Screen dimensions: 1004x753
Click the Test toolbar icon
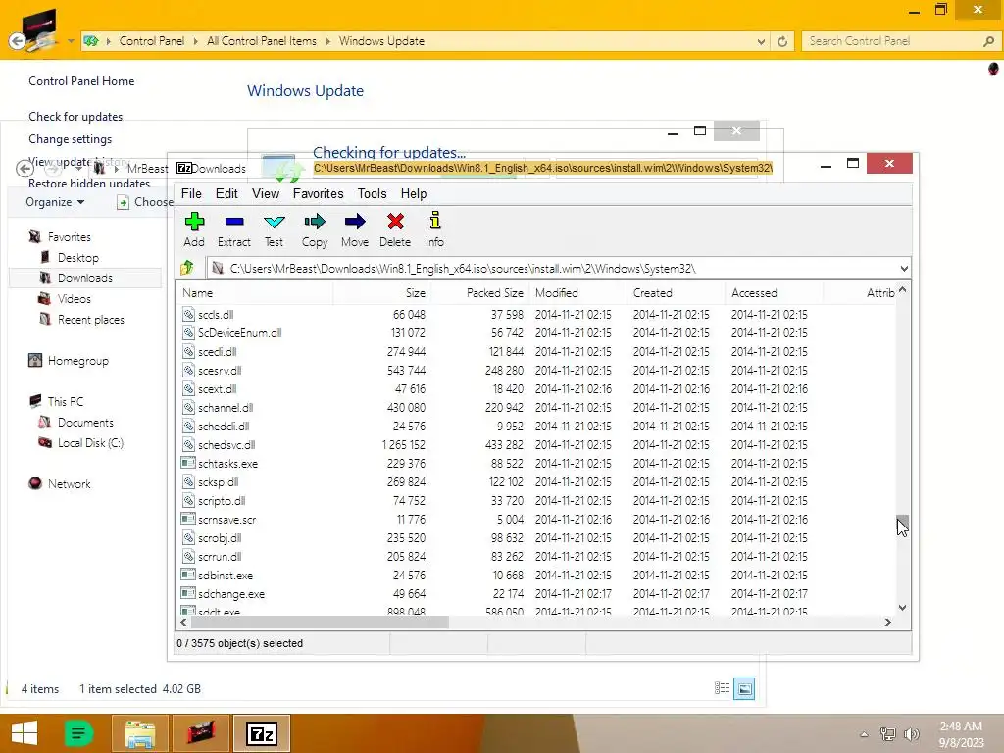(275, 222)
